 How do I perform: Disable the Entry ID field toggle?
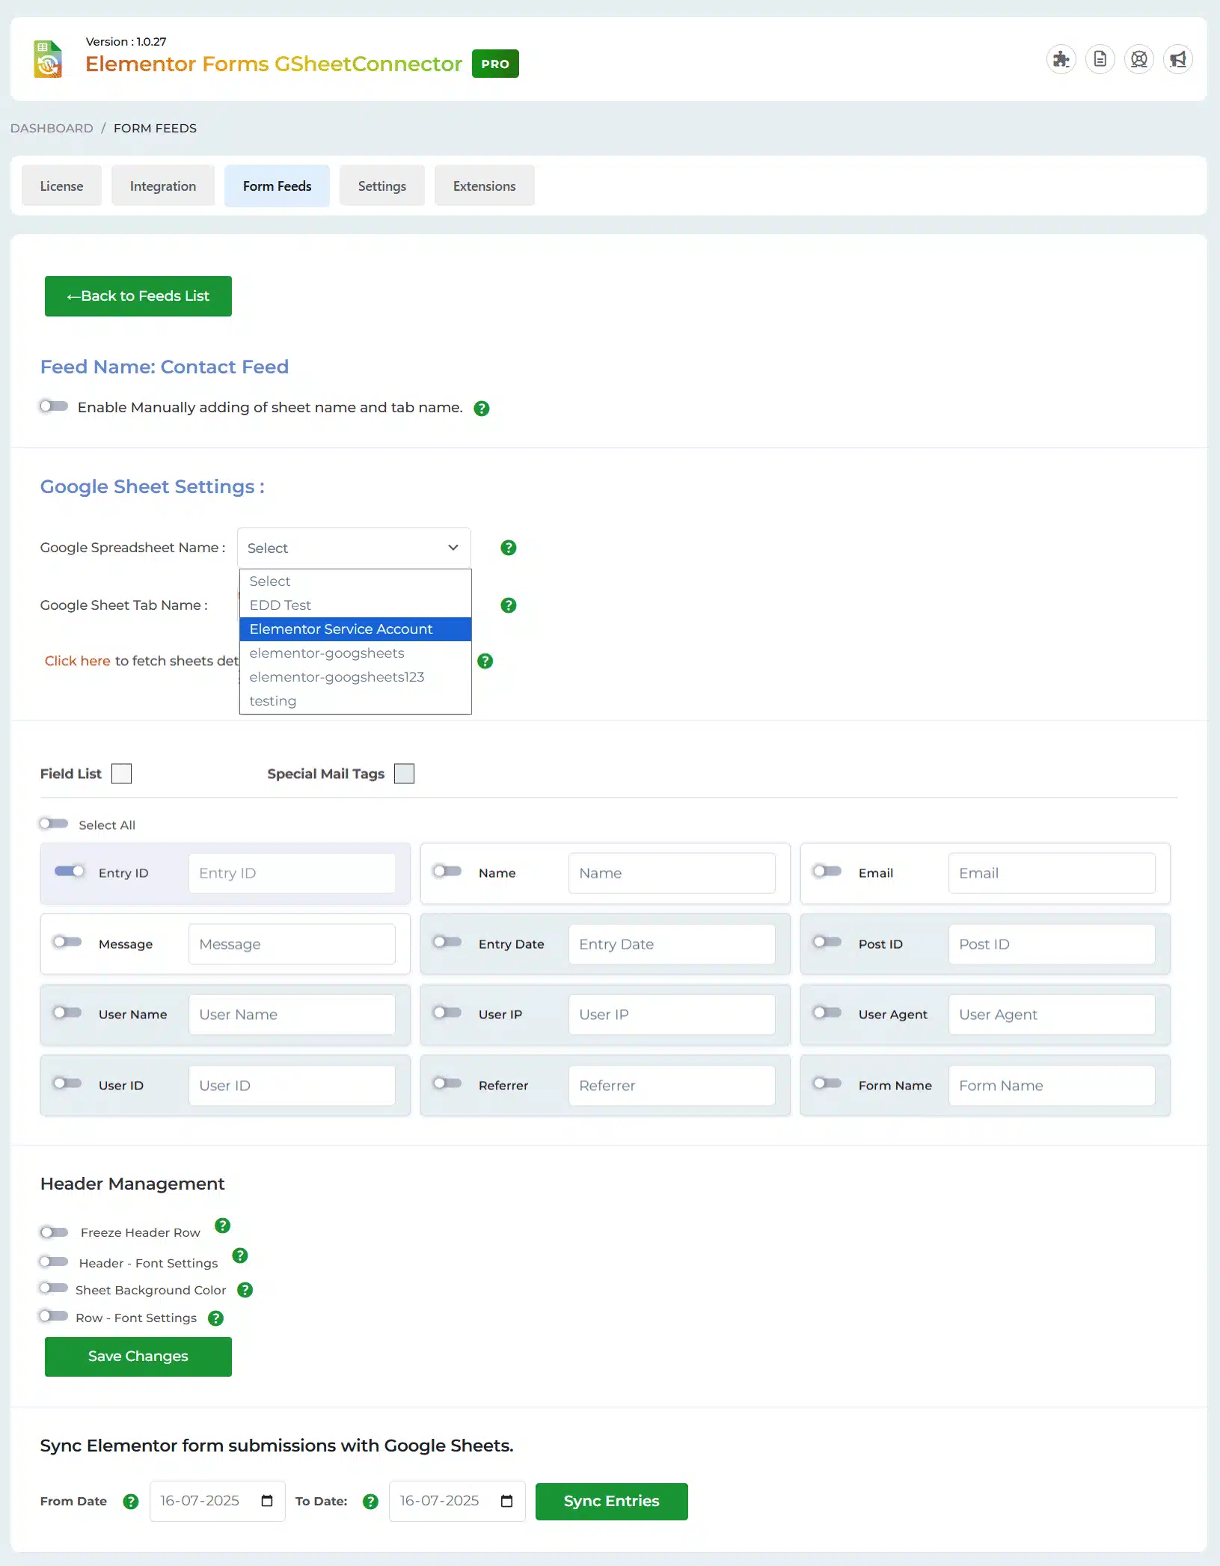[x=70, y=871]
